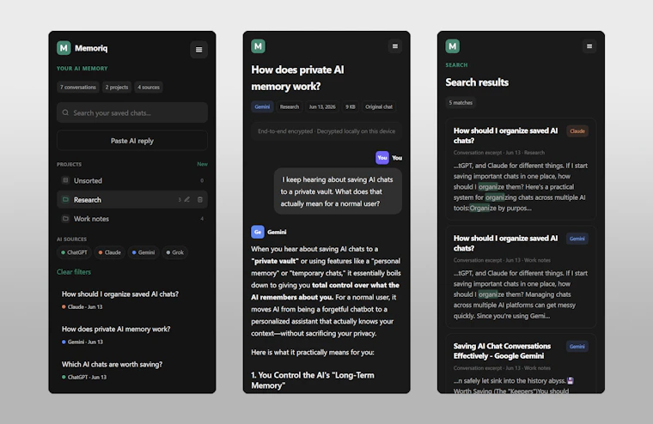Image resolution: width=653 pixels, height=424 pixels.
Task: Click the Research tag under conversation title
Action: tap(290, 106)
